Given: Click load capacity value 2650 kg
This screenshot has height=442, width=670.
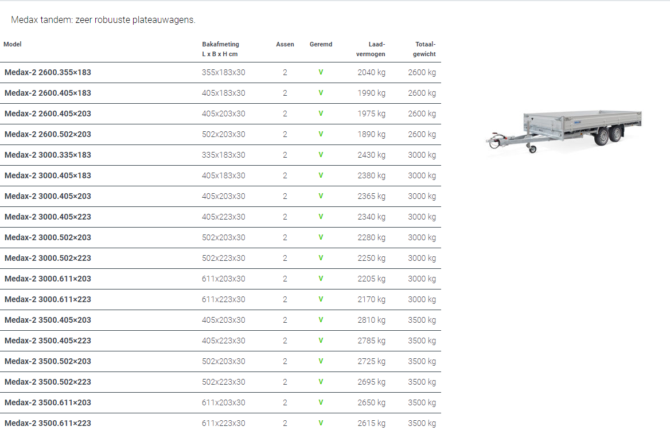Looking at the screenshot, I should 371,402.
